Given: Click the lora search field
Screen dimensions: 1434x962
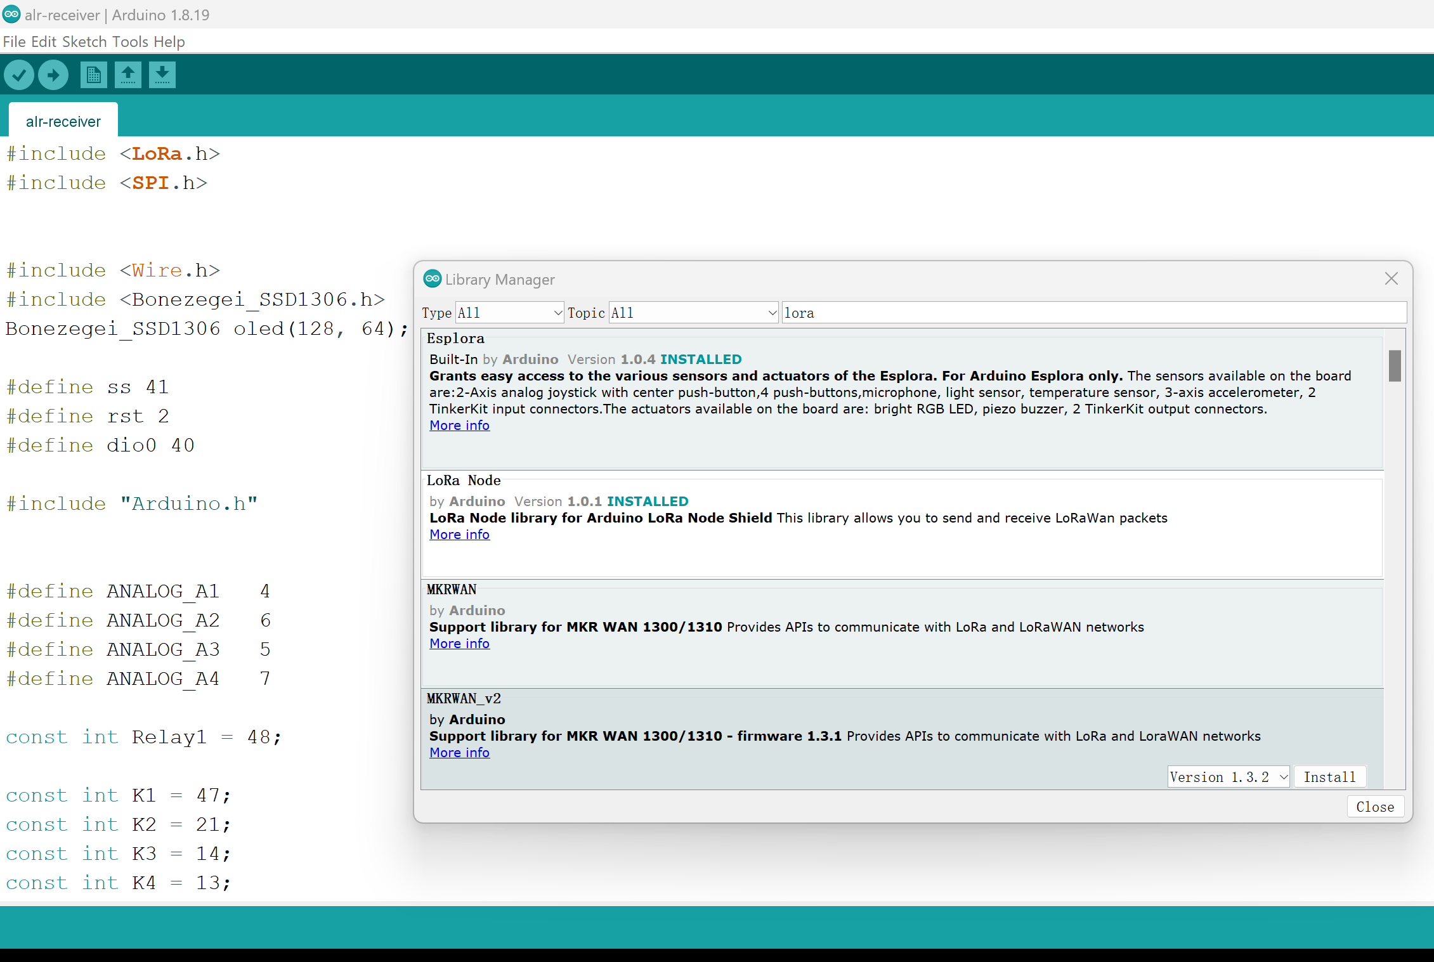Looking at the screenshot, I should (1093, 313).
